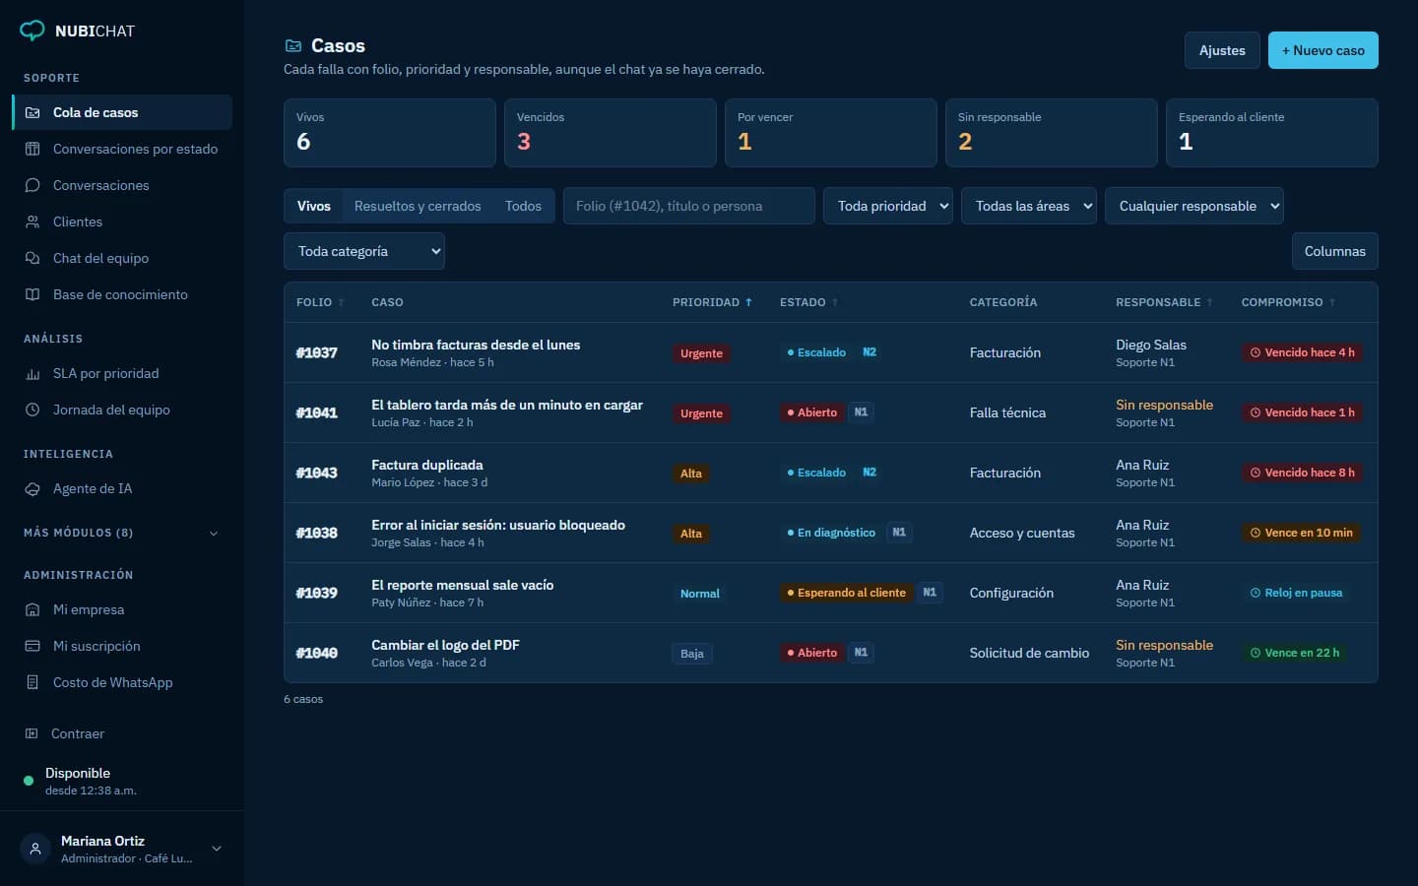This screenshot has width=1418, height=886.
Task: Expand the Más módulos (8) section
Action: (x=122, y=533)
